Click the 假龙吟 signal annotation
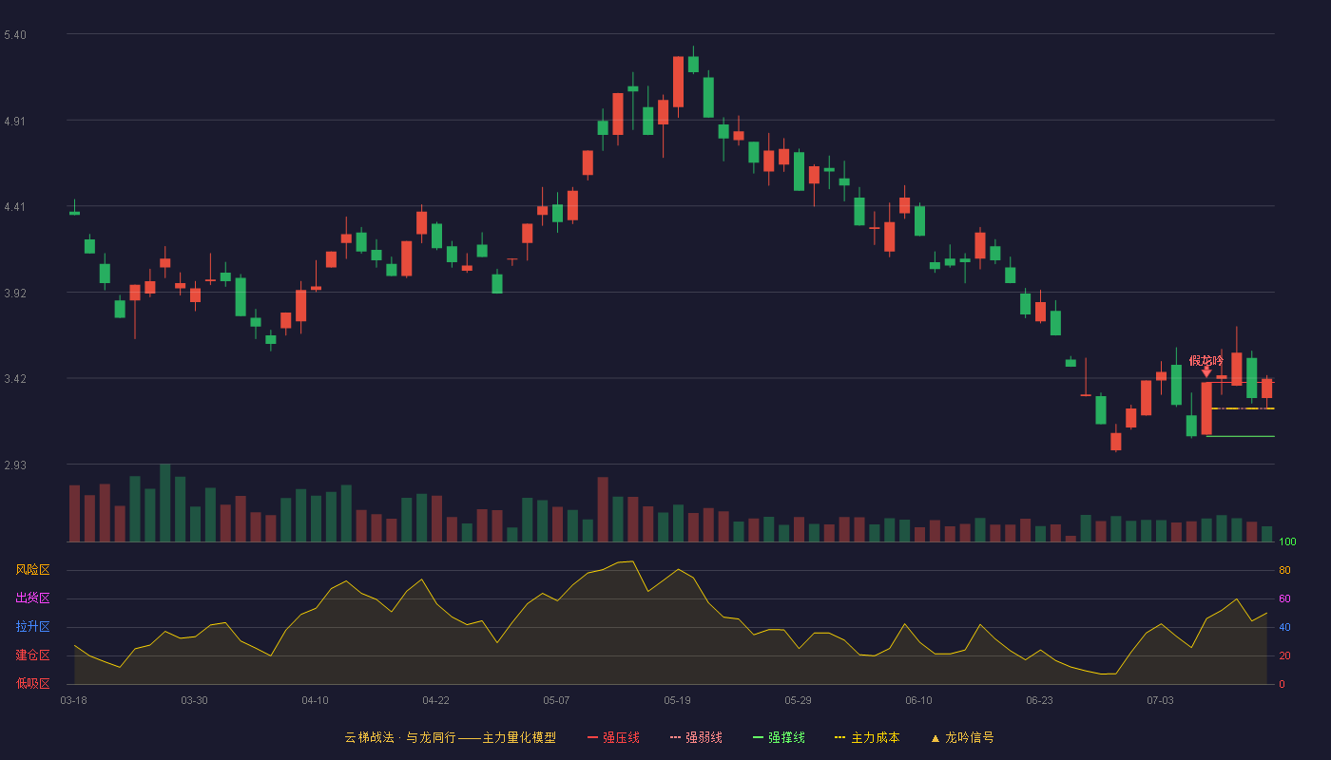Image resolution: width=1331 pixels, height=760 pixels. pos(1206,360)
